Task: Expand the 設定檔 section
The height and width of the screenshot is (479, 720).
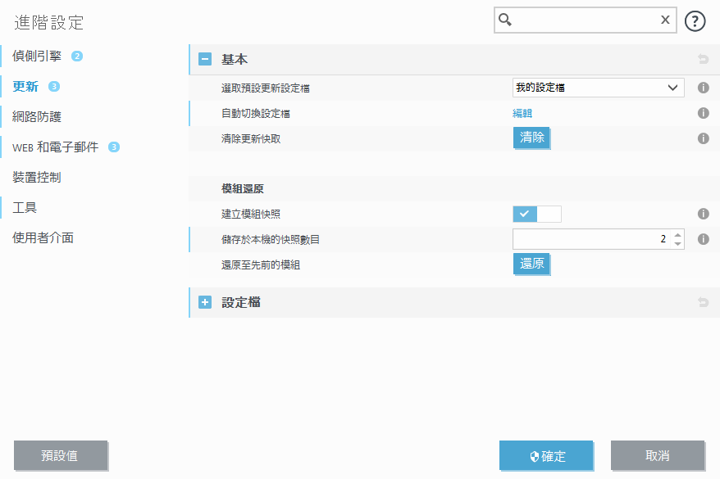Action: [x=203, y=302]
